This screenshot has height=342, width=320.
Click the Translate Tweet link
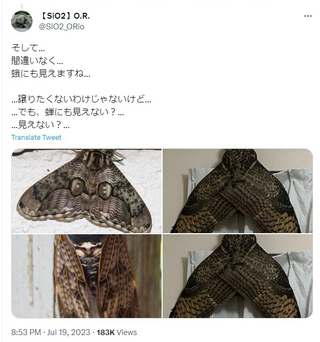[36, 138]
